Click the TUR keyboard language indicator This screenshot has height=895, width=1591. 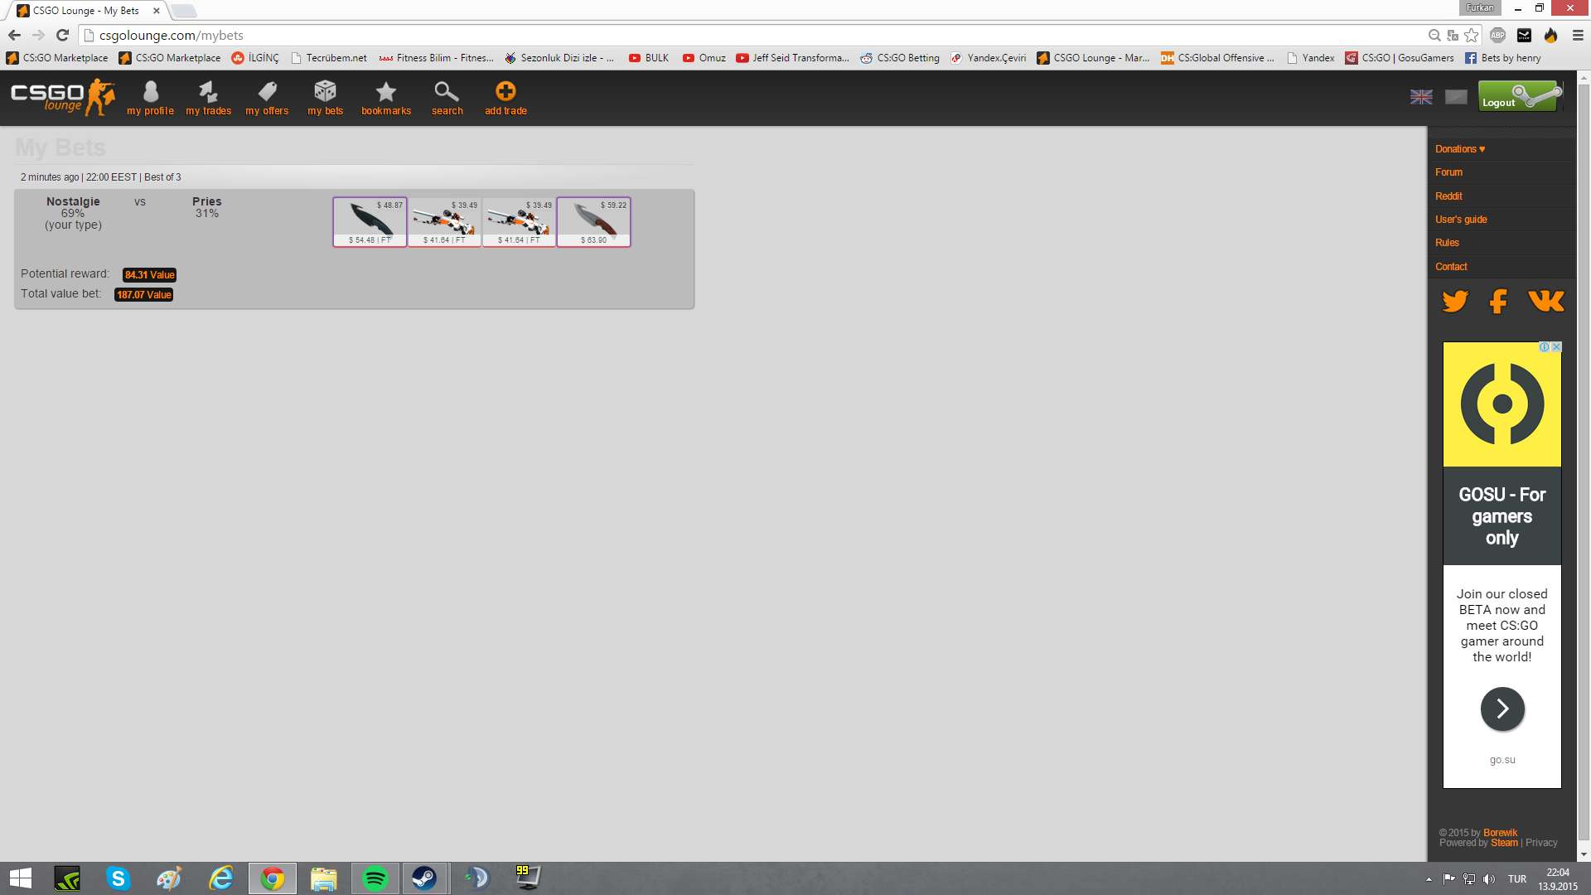pos(1517,878)
